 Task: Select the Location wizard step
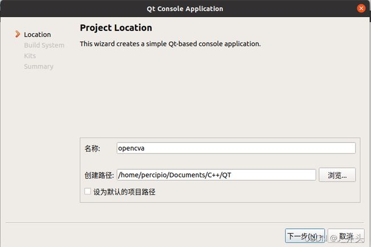37,34
